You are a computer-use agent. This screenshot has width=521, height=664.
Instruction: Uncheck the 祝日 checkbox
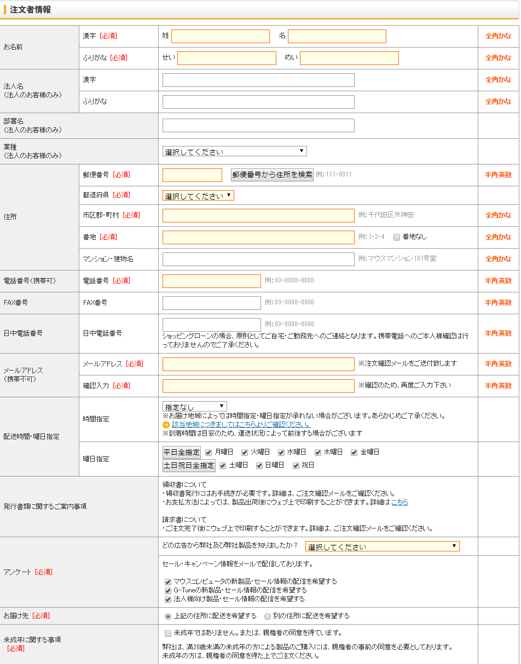coord(296,466)
